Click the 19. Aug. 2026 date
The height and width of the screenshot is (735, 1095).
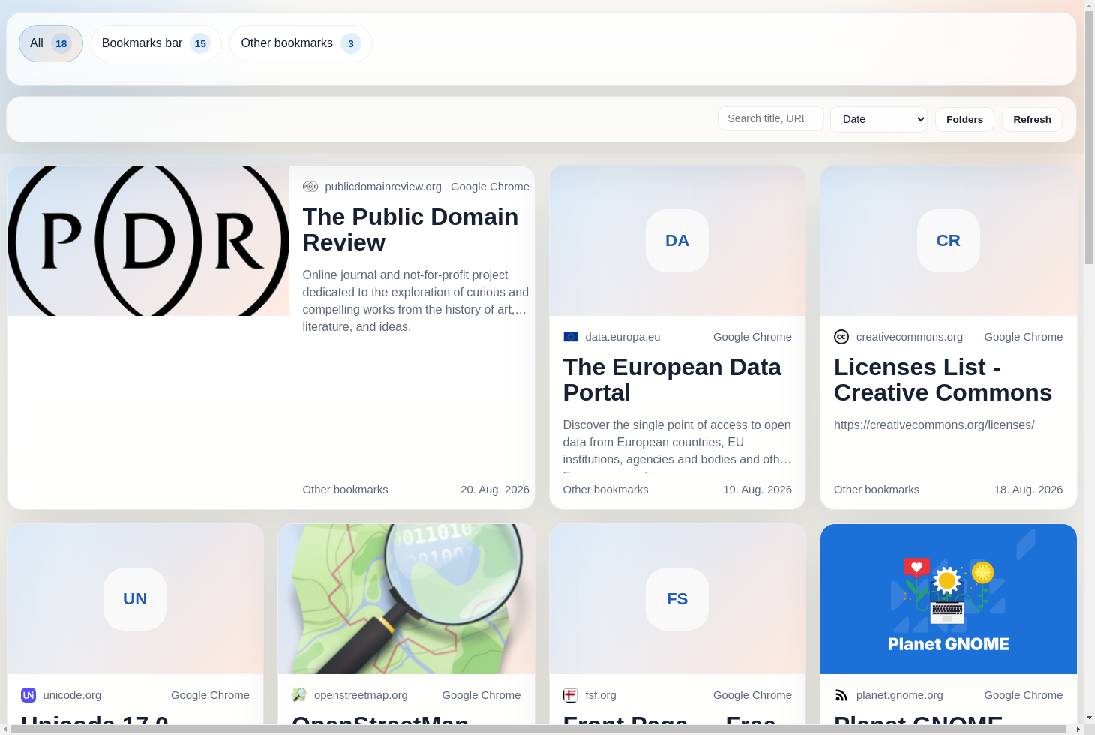[757, 490]
